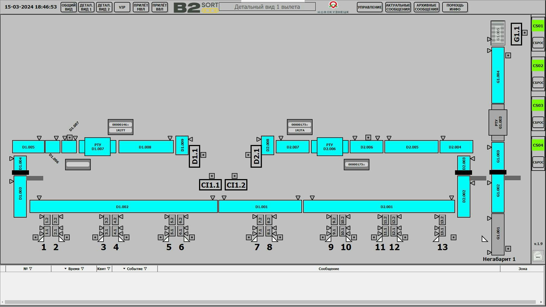Select the РТУ D1.007 unit block
The width and height of the screenshot is (546, 307).
tap(98, 147)
